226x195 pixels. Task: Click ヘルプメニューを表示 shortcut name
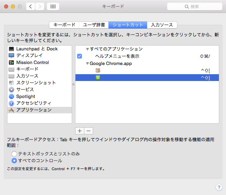(x=117, y=56)
